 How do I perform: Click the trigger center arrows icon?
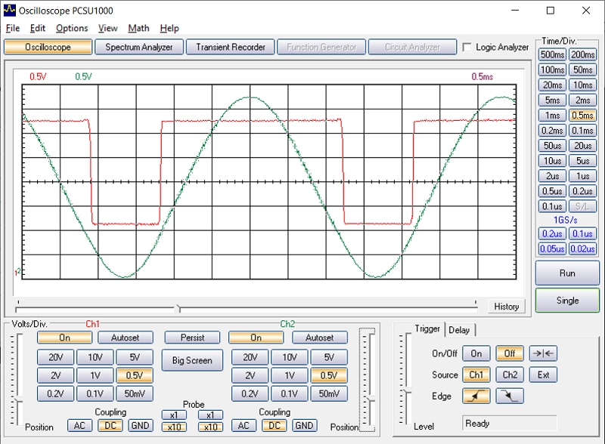pyautogui.click(x=543, y=353)
